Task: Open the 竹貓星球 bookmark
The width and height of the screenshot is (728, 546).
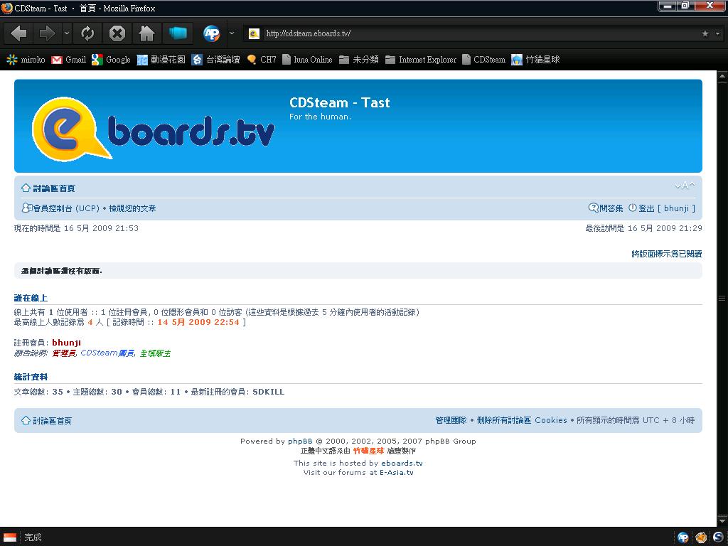Action: pos(535,60)
